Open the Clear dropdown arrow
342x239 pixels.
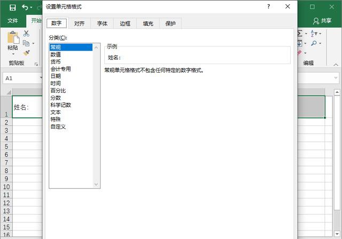[305, 53]
